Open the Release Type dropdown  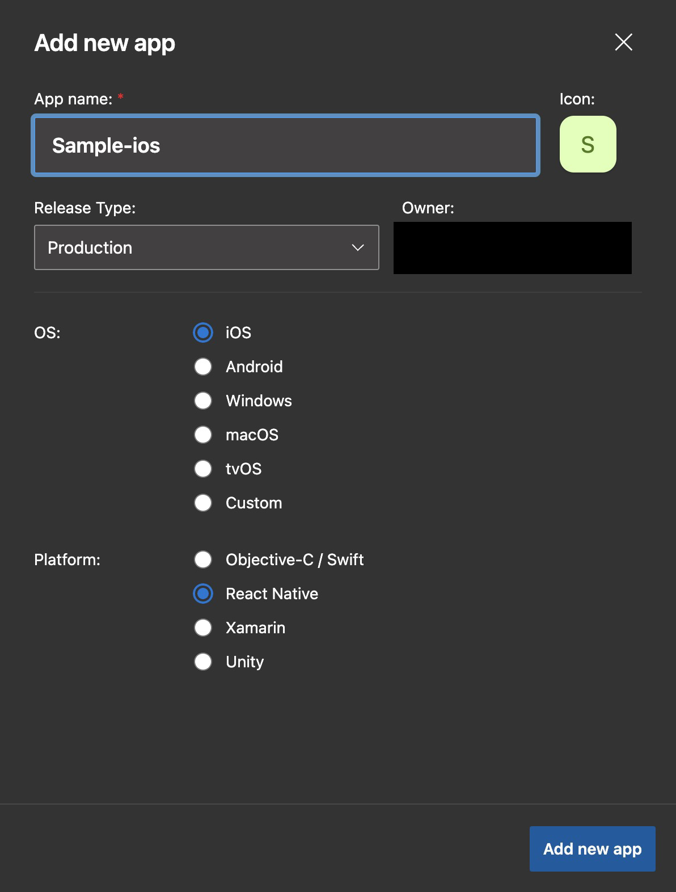point(206,247)
